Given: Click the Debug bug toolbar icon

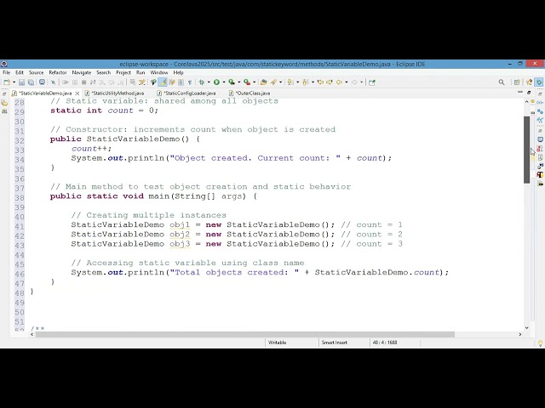Looking at the screenshot, I should (202, 82).
